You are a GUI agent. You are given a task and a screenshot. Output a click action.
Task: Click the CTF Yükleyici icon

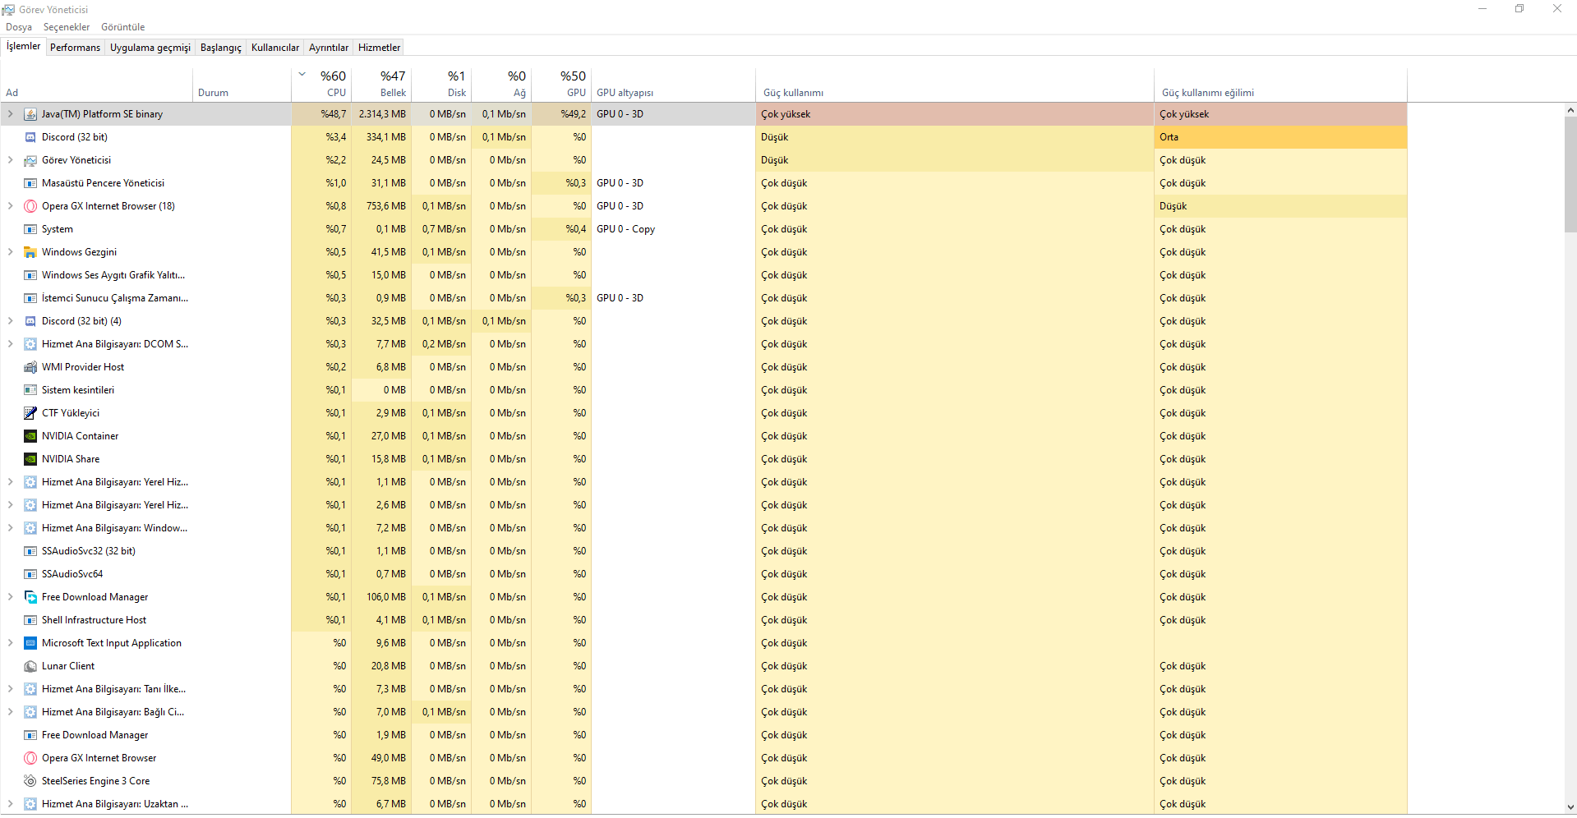pyautogui.click(x=30, y=413)
